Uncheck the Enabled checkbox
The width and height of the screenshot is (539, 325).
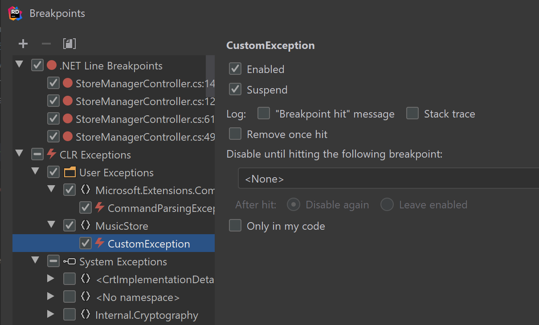(235, 69)
